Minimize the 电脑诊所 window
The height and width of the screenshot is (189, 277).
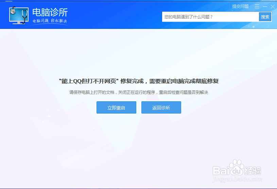pyautogui.click(x=265, y=6)
